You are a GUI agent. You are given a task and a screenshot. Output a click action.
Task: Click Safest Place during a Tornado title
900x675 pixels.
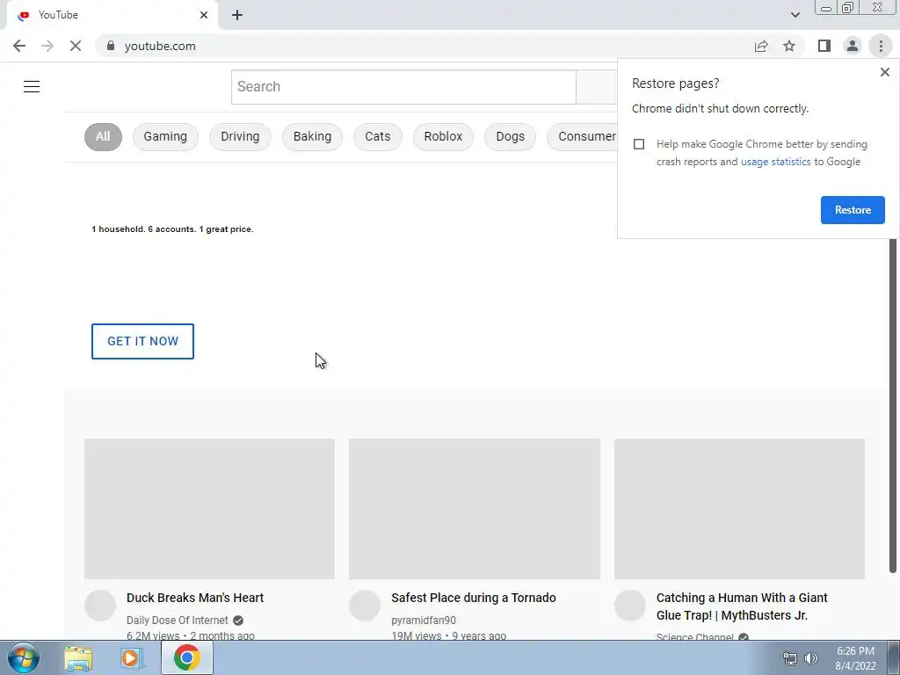(x=474, y=598)
